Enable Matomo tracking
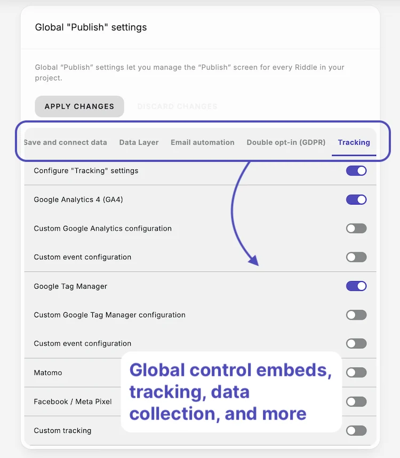This screenshot has height=458, width=400. point(356,372)
